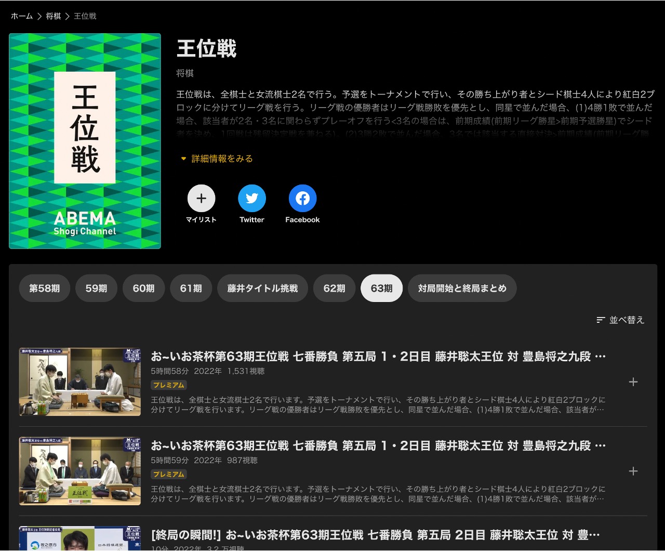
Task: Open the 王位戦 ABEMA Shogi Channel poster
Action: (x=85, y=141)
